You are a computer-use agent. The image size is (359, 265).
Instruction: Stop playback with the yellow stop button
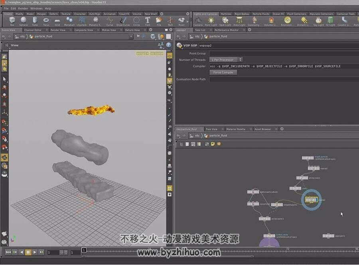coord(28,252)
